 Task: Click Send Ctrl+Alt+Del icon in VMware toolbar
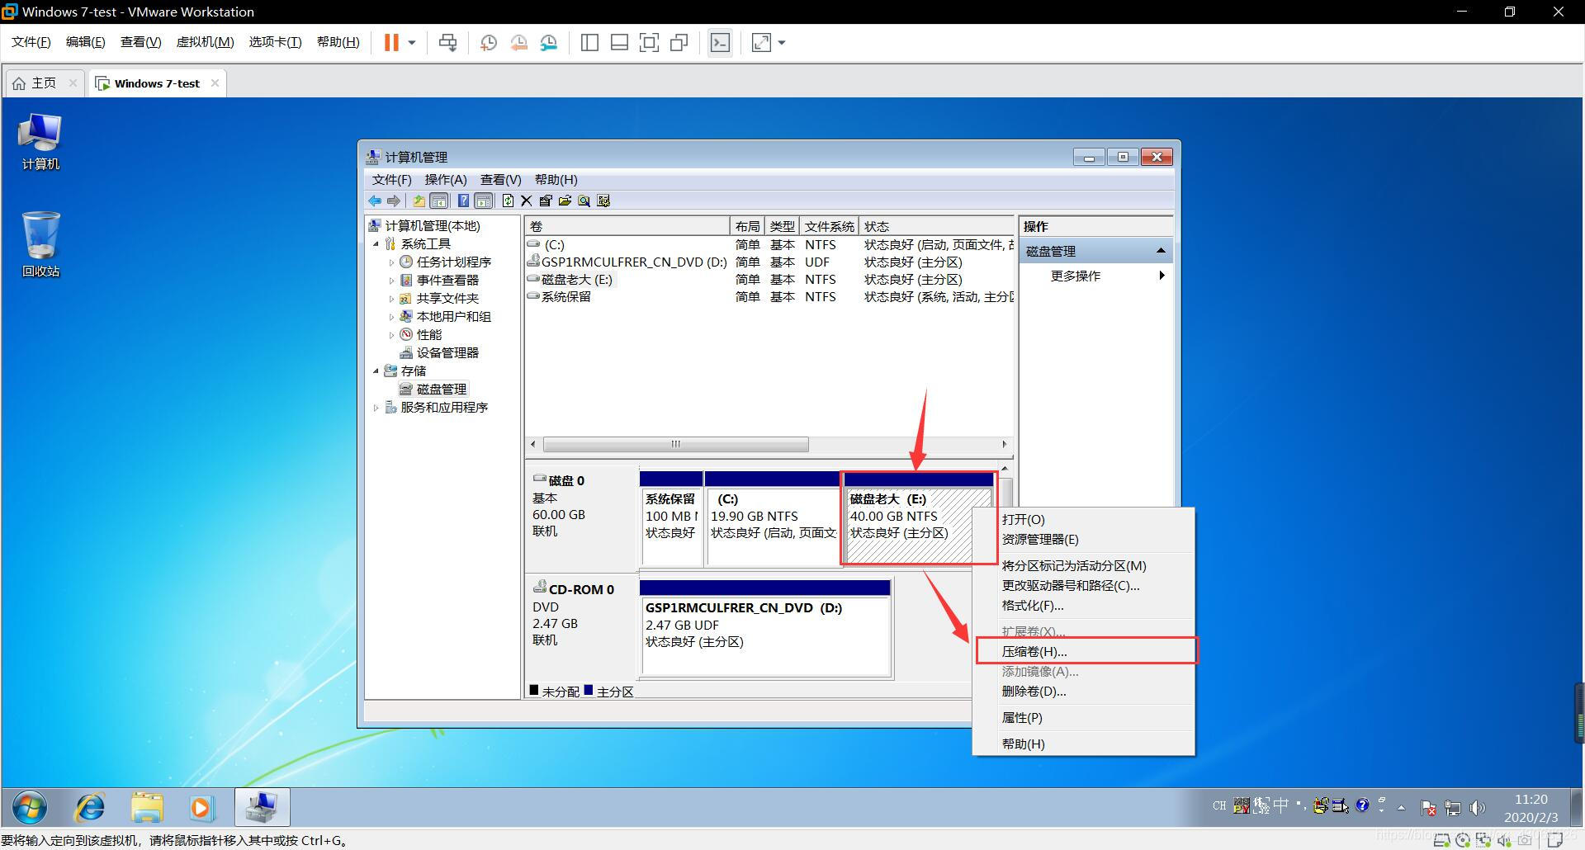tap(448, 42)
